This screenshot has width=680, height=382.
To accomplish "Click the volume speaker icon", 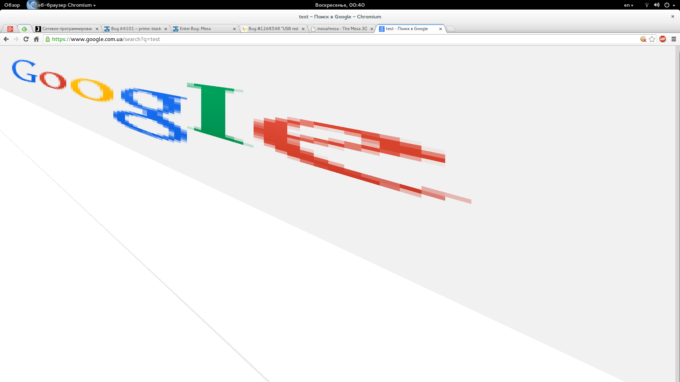I will 657,5.
